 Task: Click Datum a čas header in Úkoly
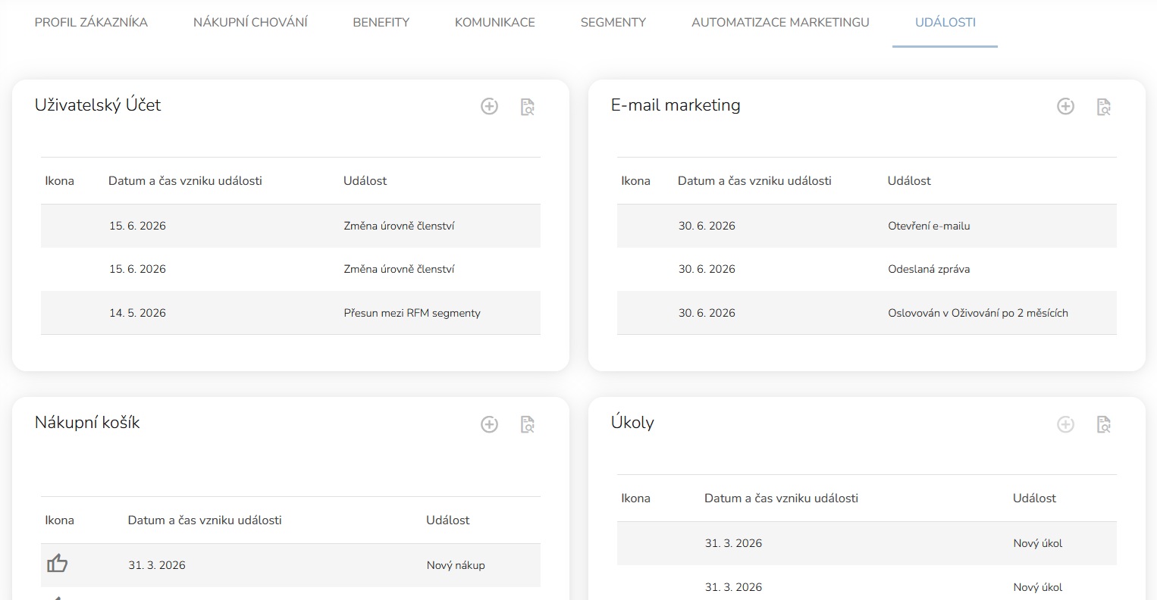pyautogui.click(x=781, y=498)
